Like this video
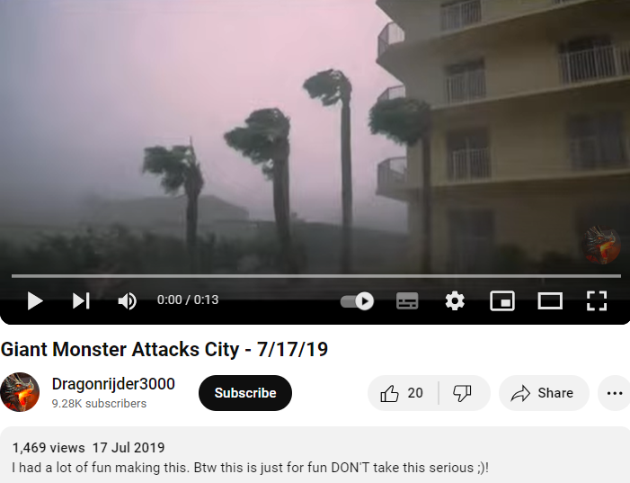 tap(403, 393)
